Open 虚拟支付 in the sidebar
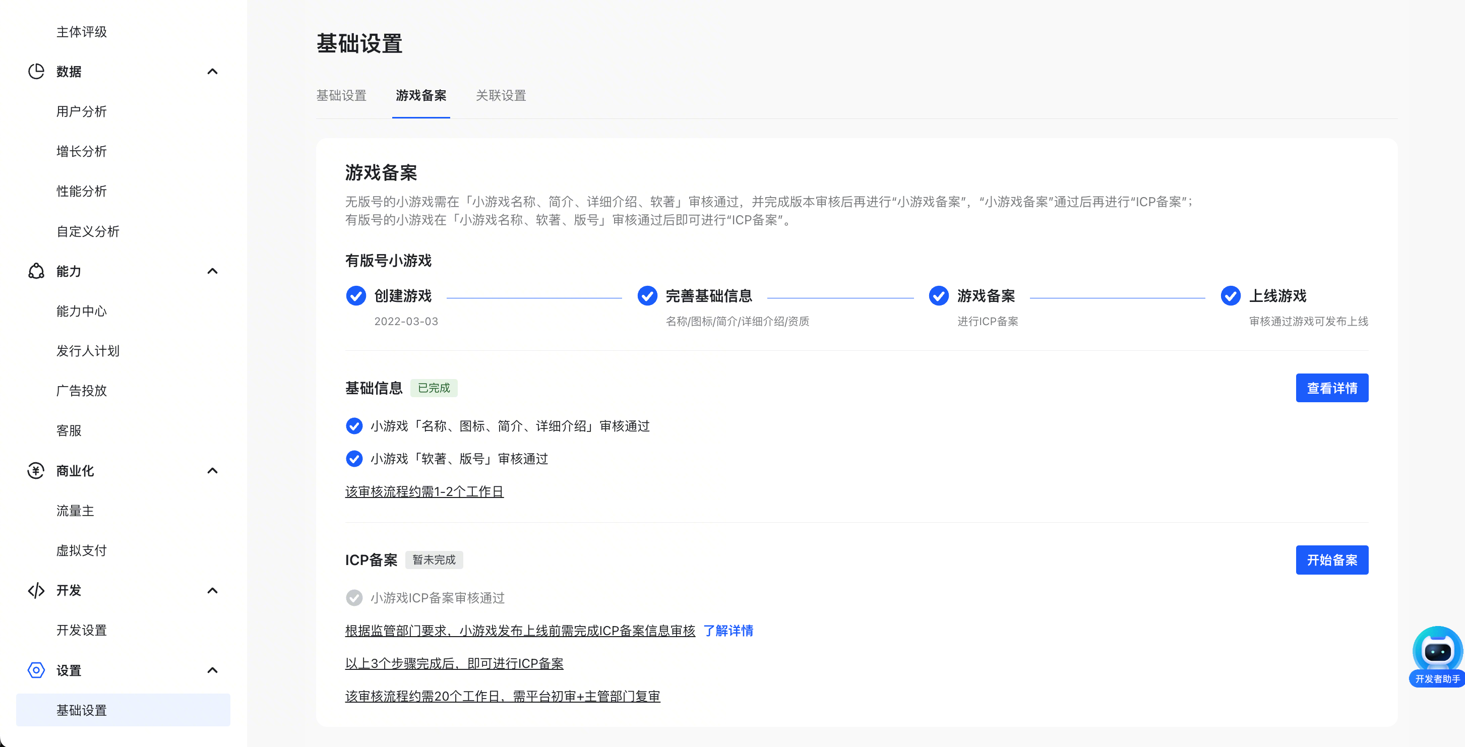 (x=81, y=550)
